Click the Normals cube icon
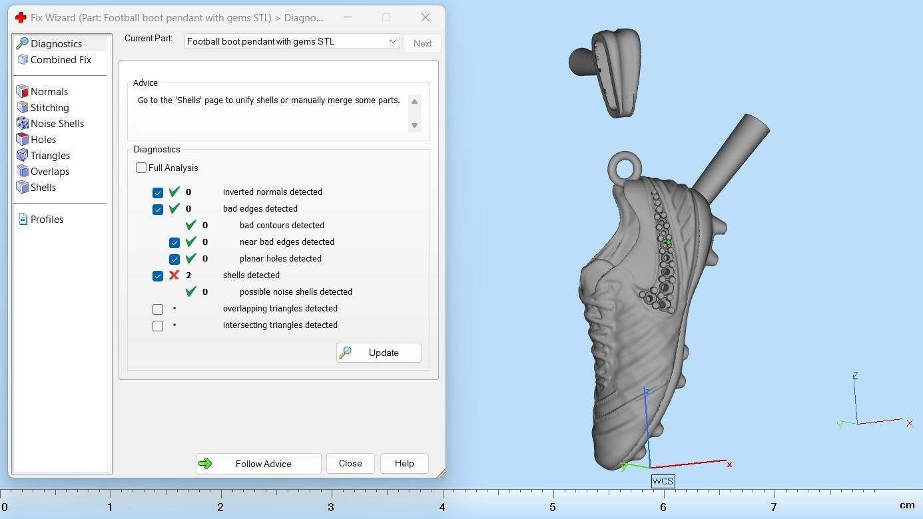This screenshot has width=923, height=519. coord(23,92)
